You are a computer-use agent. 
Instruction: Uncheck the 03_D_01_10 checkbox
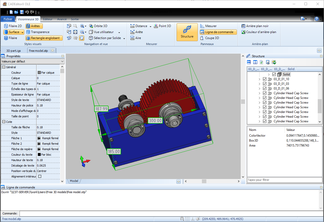pos(265,79)
